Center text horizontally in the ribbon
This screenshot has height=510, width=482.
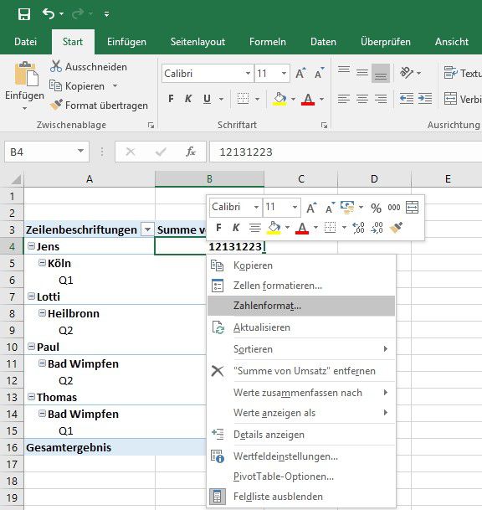(x=362, y=99)
